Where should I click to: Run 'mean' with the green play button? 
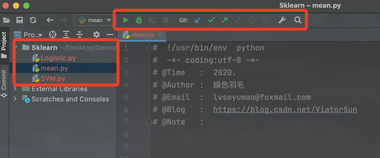[x=126, y=20]
